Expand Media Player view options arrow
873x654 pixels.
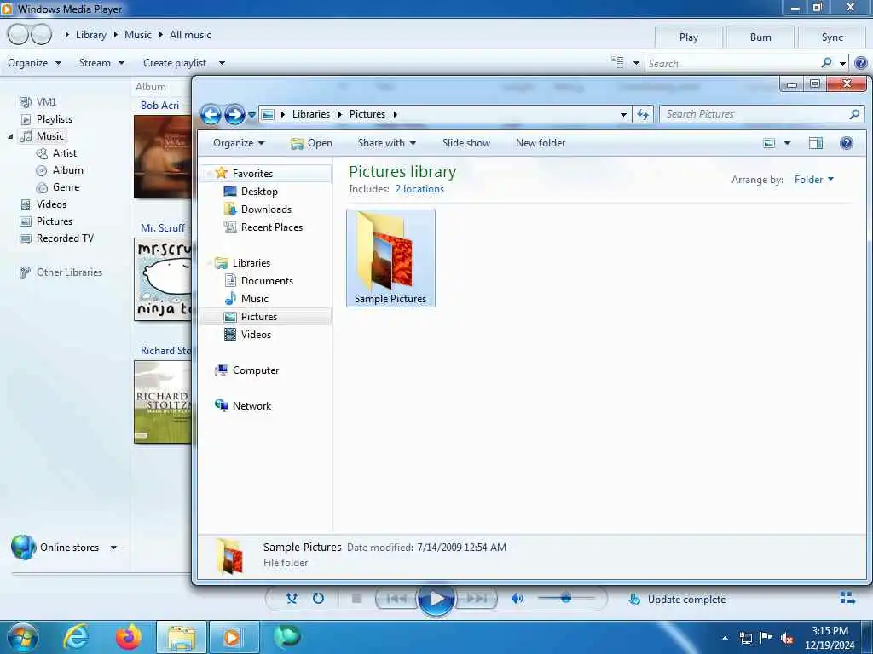coord(636,63)
